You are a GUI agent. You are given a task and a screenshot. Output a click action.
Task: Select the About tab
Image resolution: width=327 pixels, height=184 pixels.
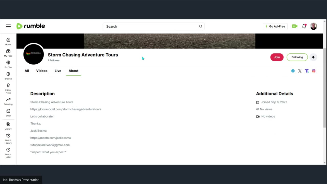pos(74,71)
